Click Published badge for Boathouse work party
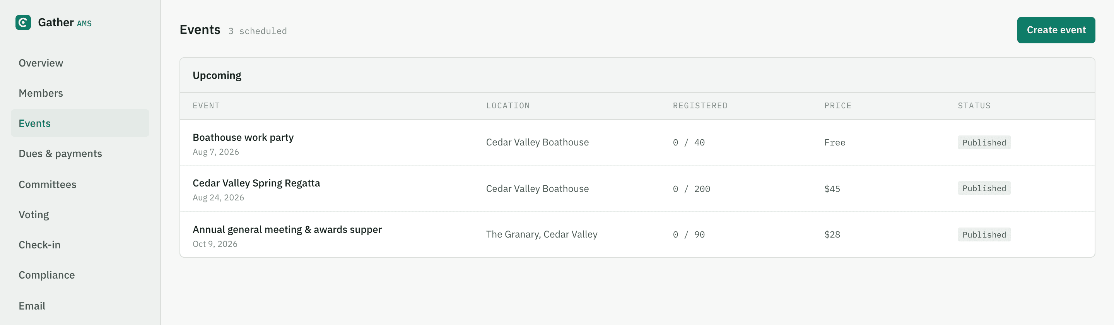The height and width of the screenshot is (325, 1114). click(984, 142)
